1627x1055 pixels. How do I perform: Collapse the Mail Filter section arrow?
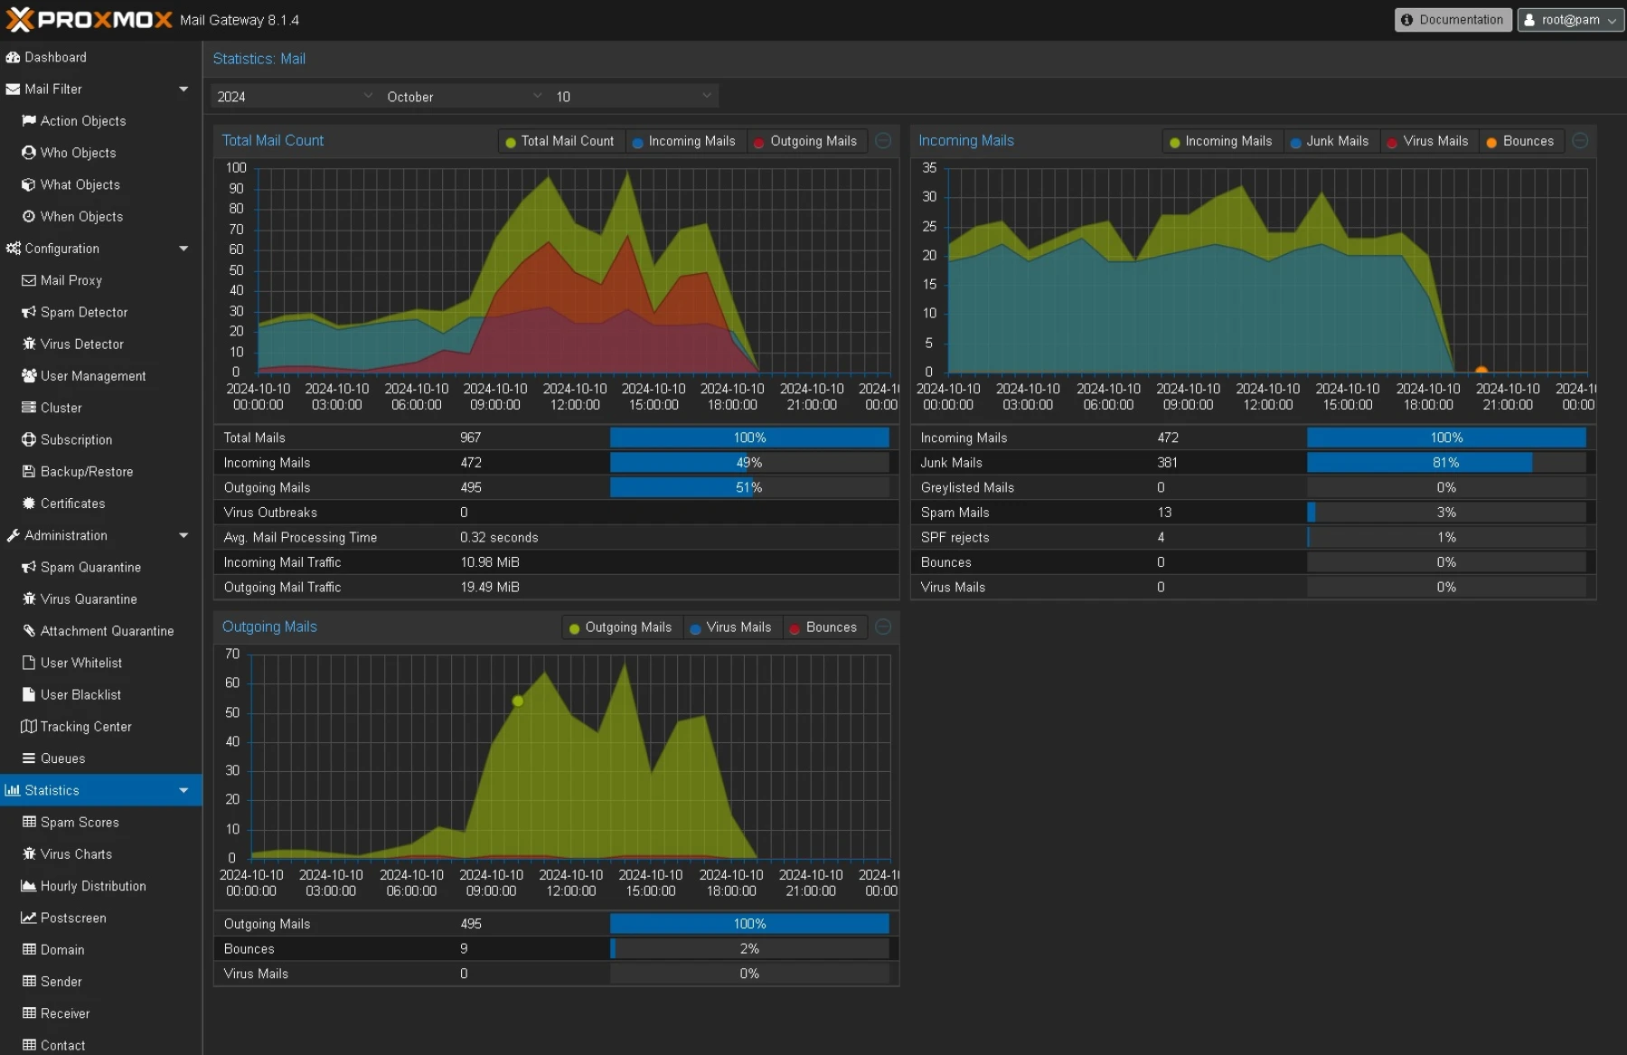pos(183,89)
